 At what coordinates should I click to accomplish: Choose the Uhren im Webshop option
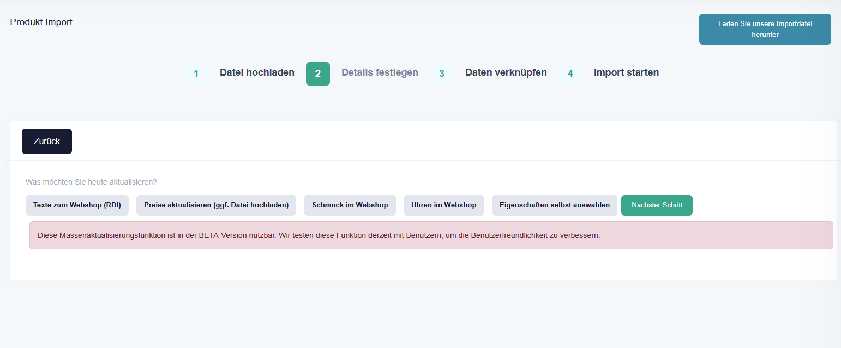[x=443, y=205]
